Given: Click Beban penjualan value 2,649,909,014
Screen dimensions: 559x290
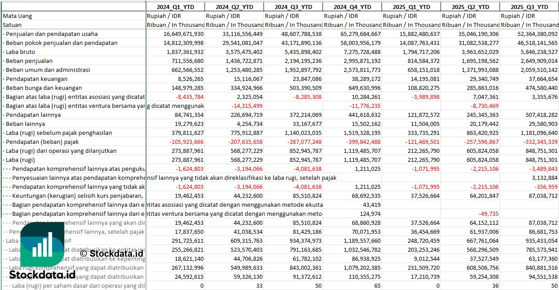Looking at the screenshot, I should click(x=539, y=61).
